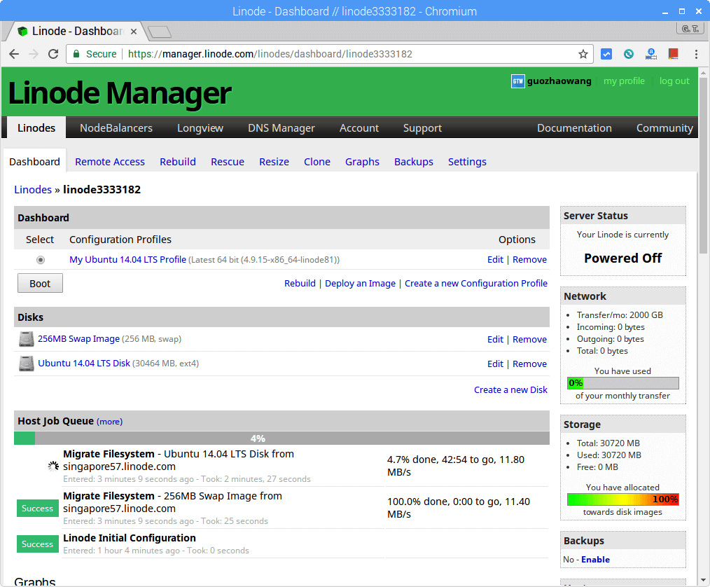Click Create a new Disk

[510, 389]
